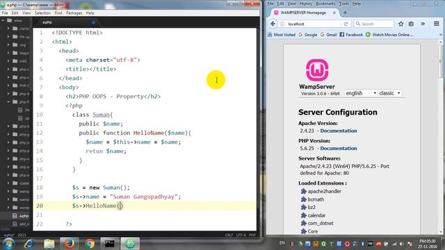The height and width of the screenshot is (250, 445).
Task: Click the Firefox Search field
Action: pos(374,24)
